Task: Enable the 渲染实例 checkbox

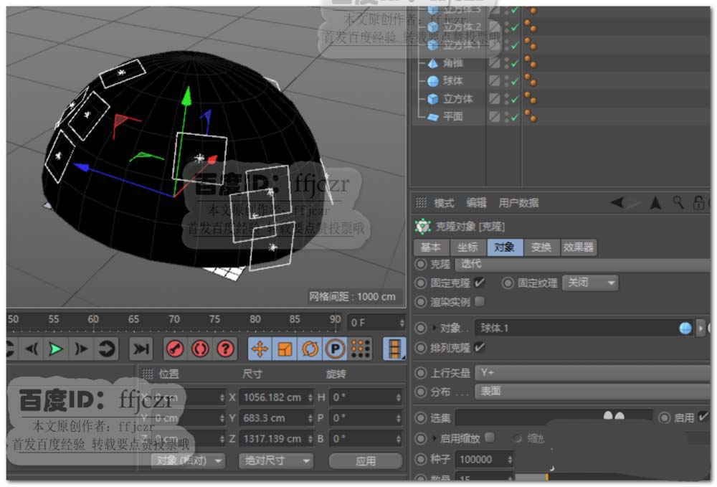Action: pyautogui.click(x=480, y=301)
